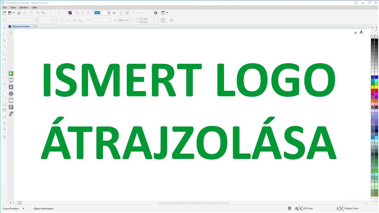
Task: Click the color proofing monitor icon
Action: pos(290,208)
